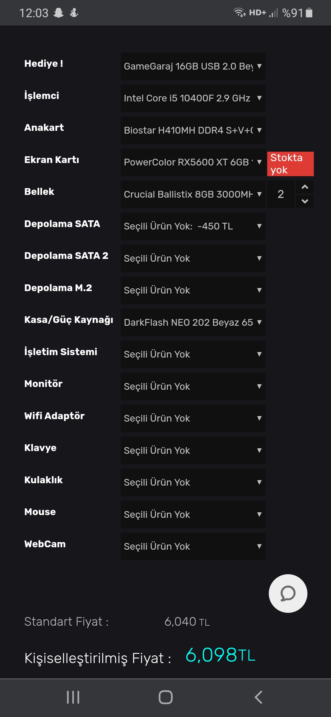Increase Bellek quantity with up arrow

(x=305, y=187)
